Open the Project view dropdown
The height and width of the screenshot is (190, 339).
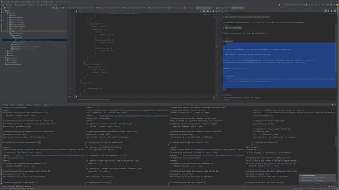point(7,8)
